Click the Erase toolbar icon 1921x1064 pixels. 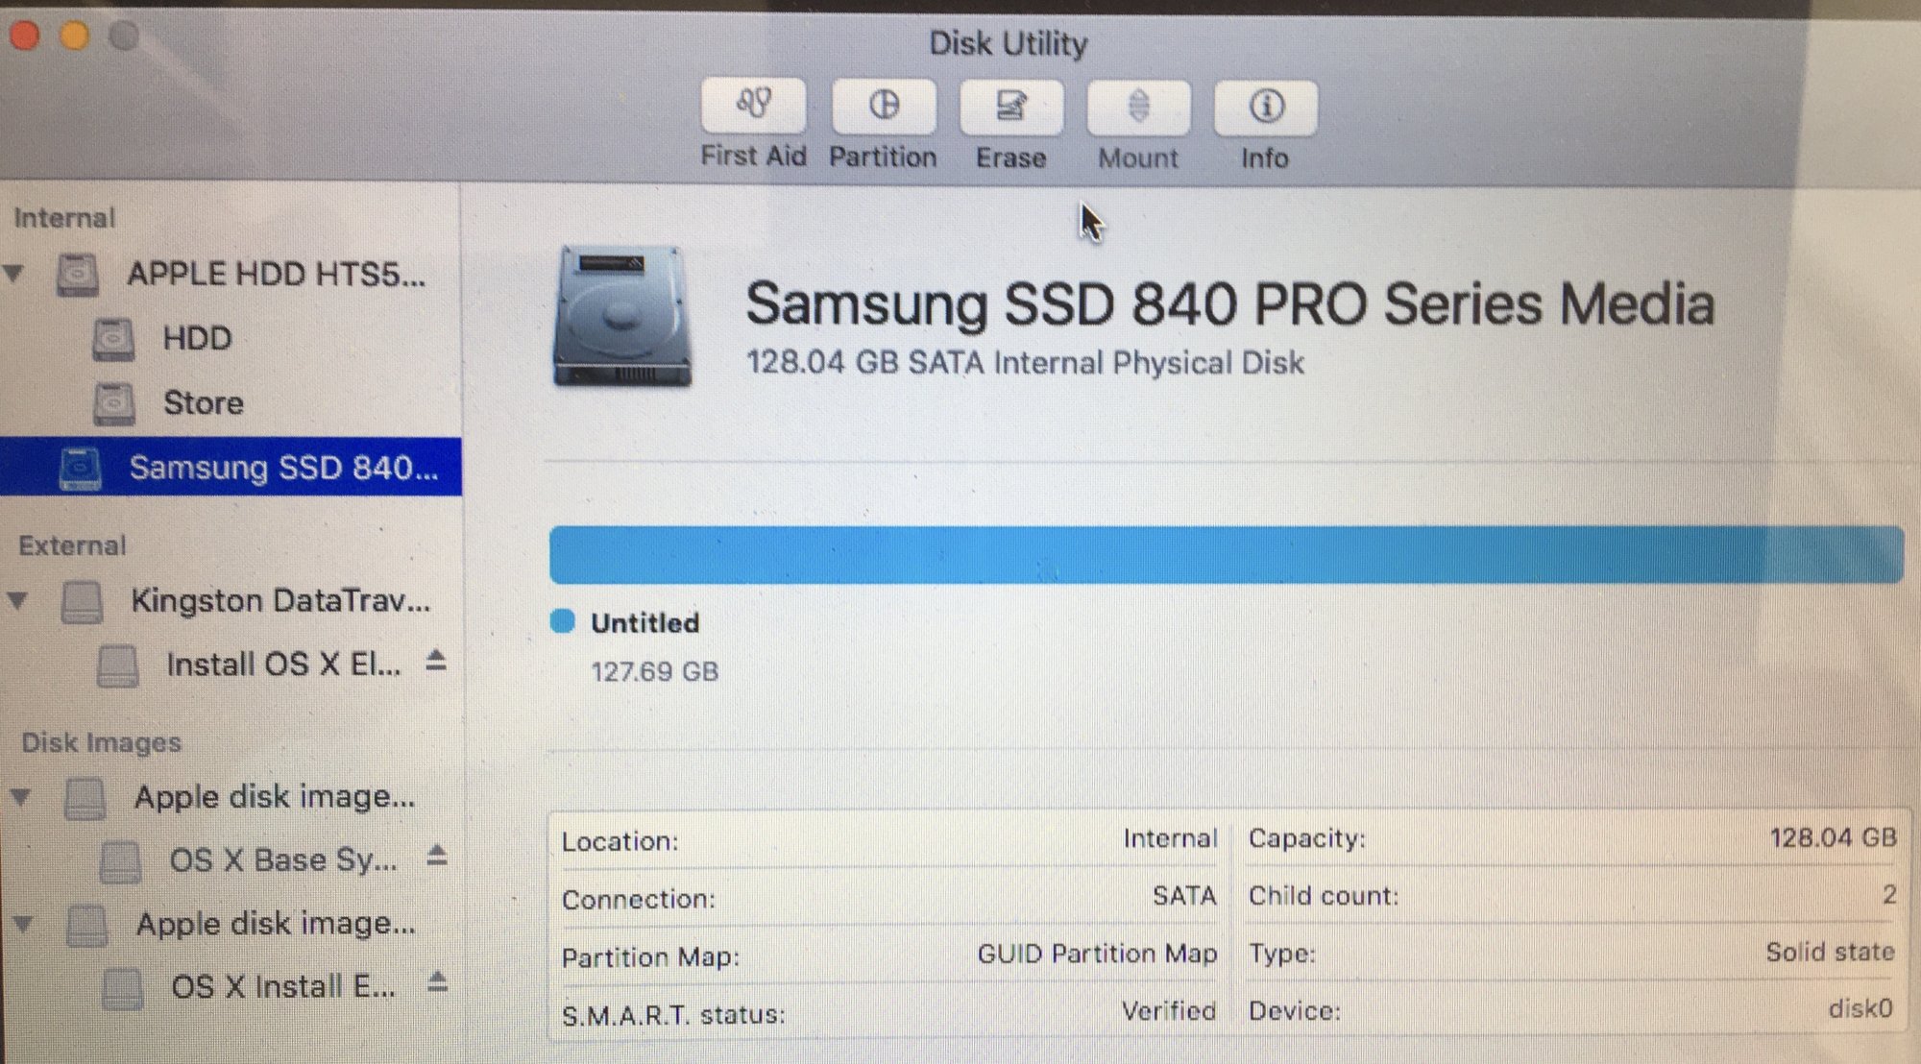[1010, 106]
